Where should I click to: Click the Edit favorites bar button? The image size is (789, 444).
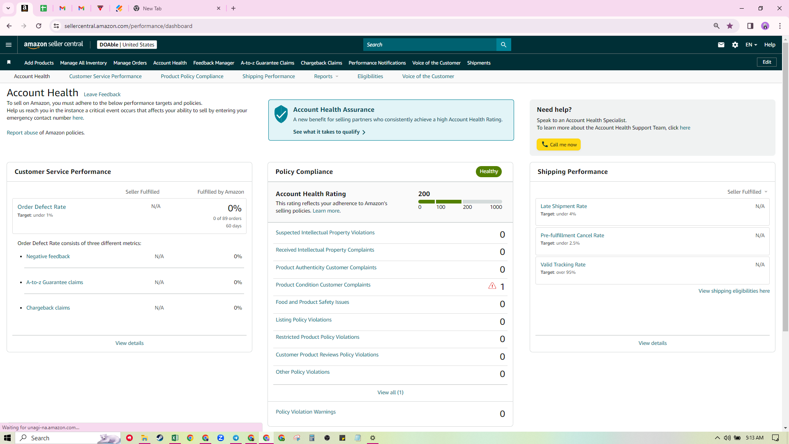767,62
